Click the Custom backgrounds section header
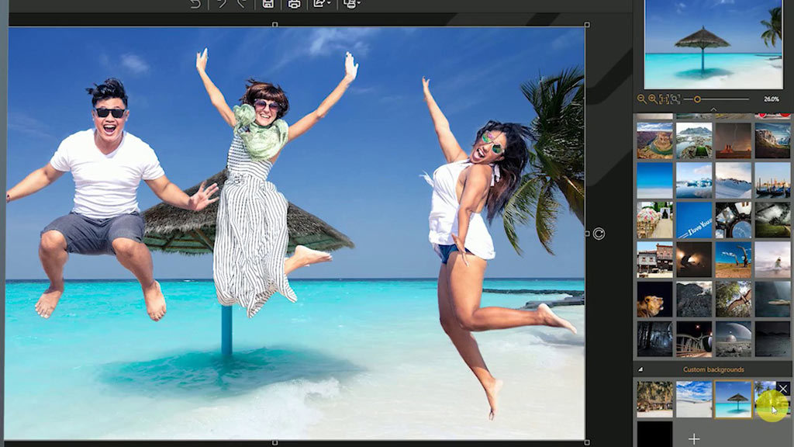The height and width of the screenshot is (447, 794). click(x=713, y=369)
